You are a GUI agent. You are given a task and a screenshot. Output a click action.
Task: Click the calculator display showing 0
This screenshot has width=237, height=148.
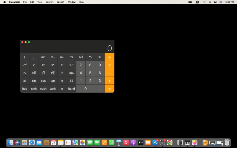tap(109, 49)
